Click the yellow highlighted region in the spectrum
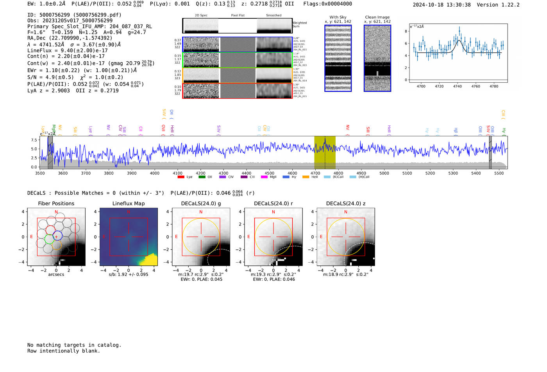Screen dimensions: 547x372 point(325,152)
